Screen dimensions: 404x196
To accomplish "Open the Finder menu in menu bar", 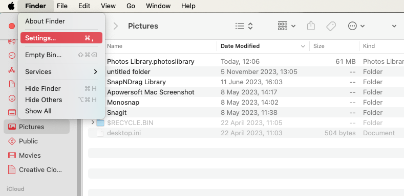I will [35, 6].
